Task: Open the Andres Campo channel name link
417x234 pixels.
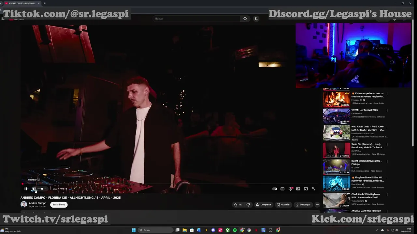Action: tap(37, 203)
